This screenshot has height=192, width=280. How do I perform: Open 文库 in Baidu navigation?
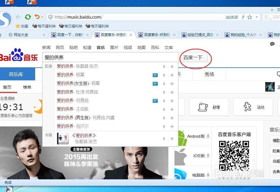coord(169,48)
